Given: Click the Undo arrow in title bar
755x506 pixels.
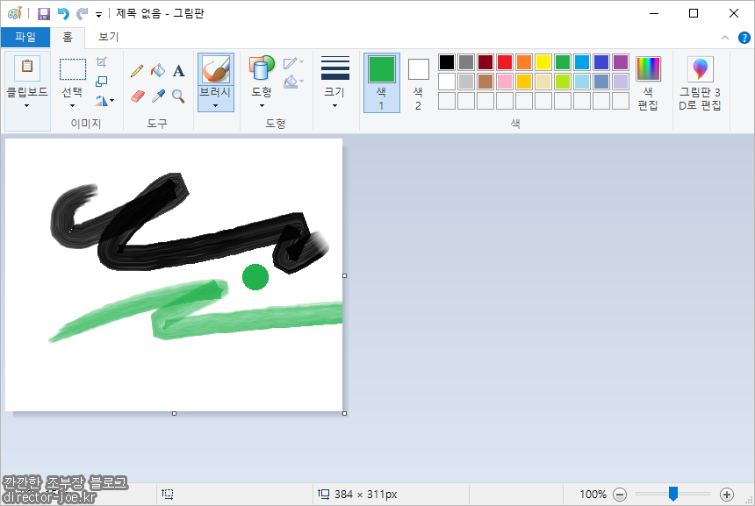Looking at the screenshot, I should tap(63, 13).
